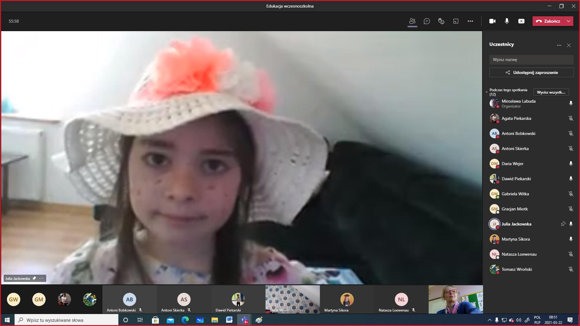Show participants panel icon
Screen dimensions: 580x326
[412, 21]
